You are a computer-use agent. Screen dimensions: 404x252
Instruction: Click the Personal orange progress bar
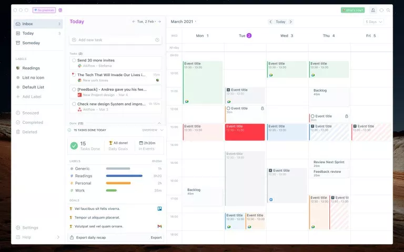tap(118, 183)
